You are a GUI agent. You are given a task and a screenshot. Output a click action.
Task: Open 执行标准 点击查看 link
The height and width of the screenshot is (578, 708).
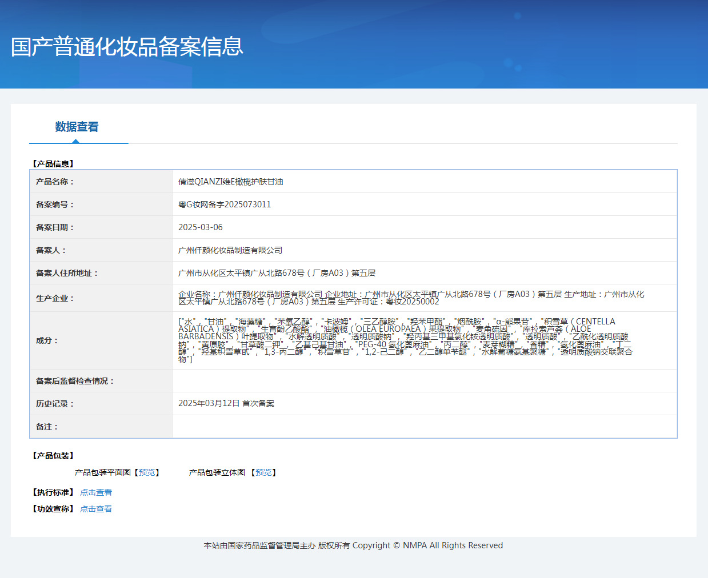96,492
